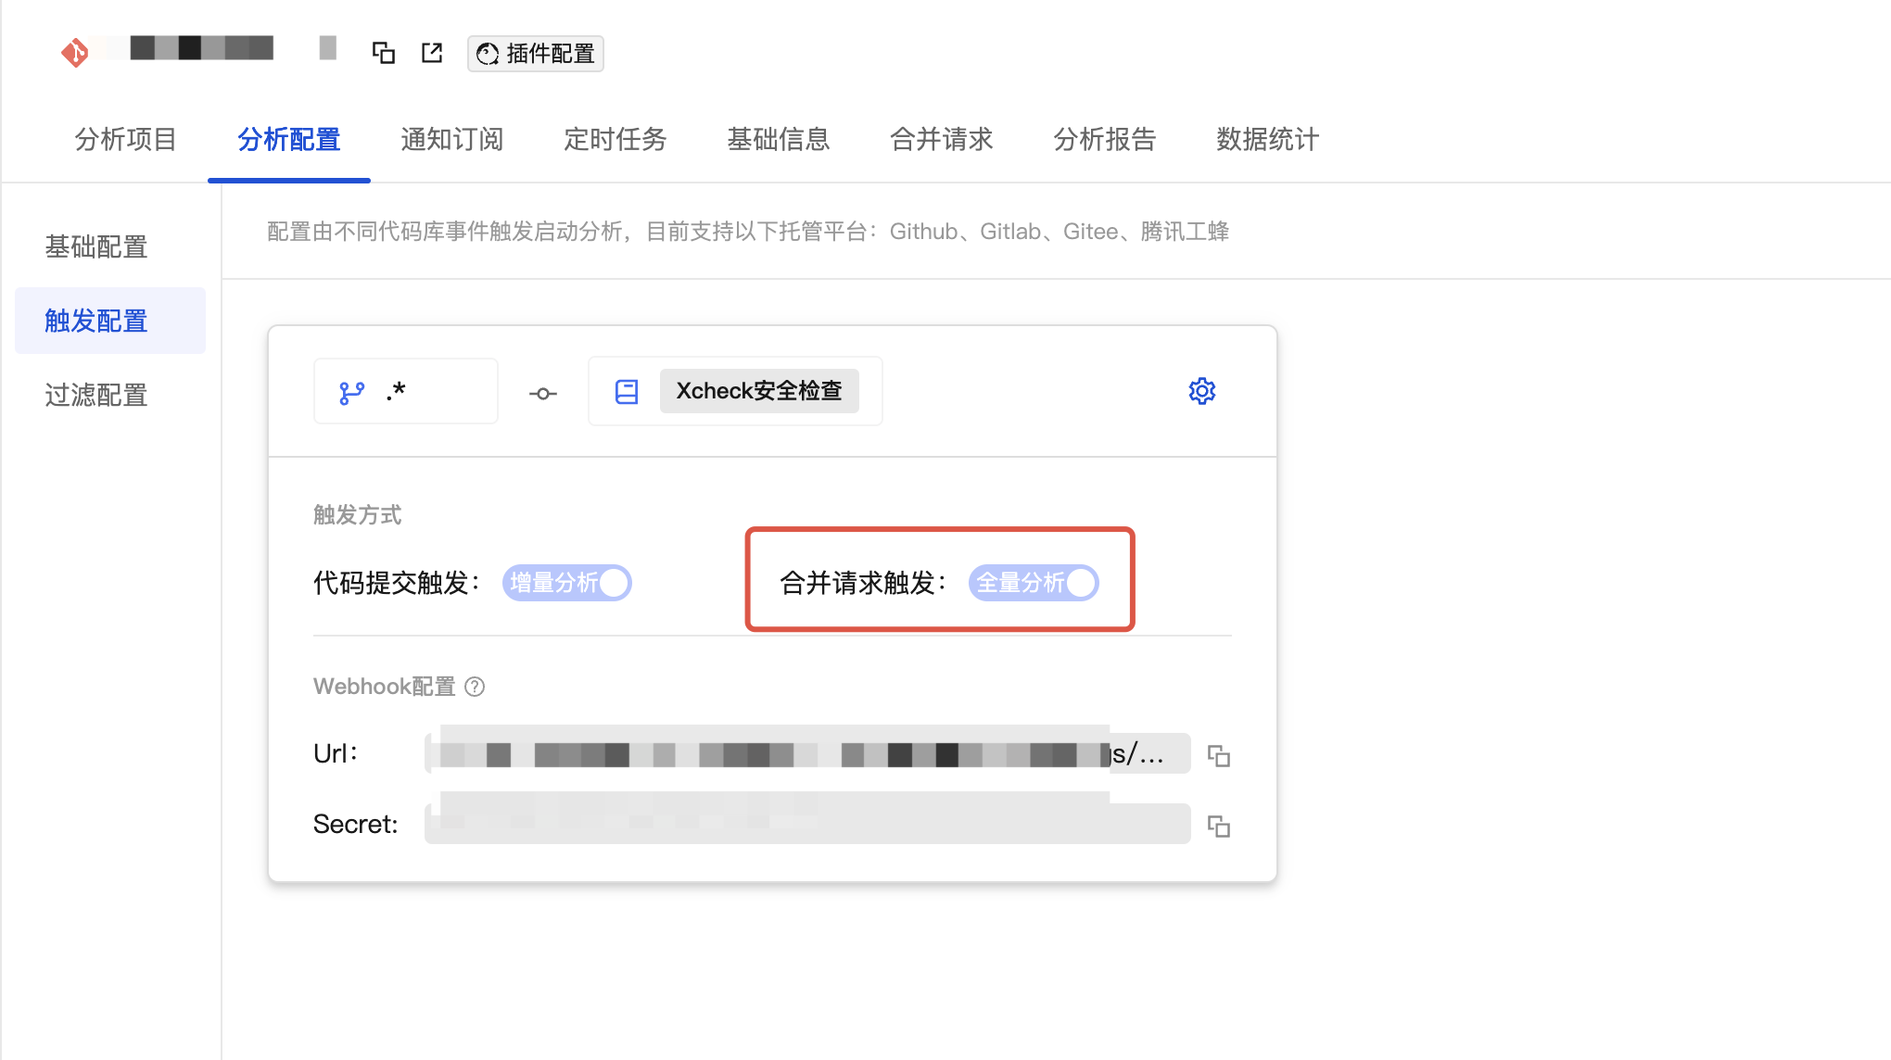Viewport: 1891px width, 1060px height.
Task: Switch to the 合并请求 tab
Action: tap(942, 139)
